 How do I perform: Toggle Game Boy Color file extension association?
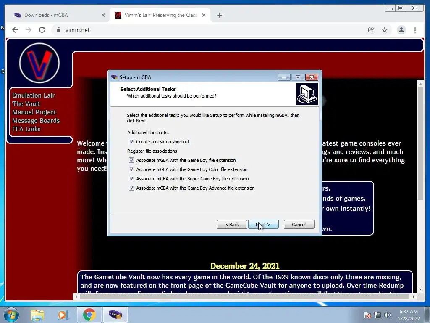[x=131, y=169]
